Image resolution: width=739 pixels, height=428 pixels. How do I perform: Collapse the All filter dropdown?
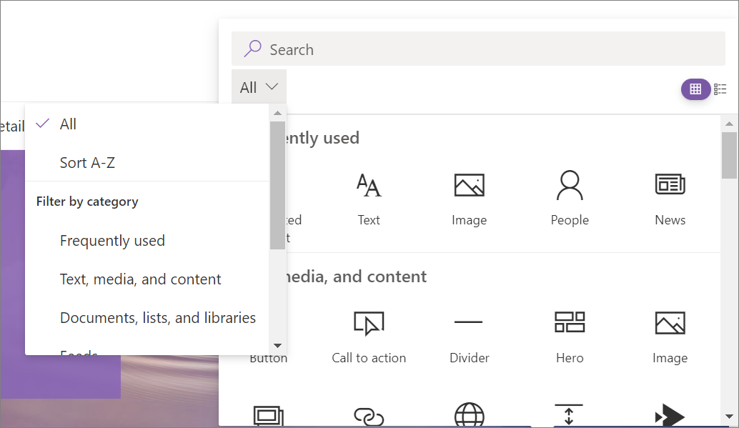point(259,87)
